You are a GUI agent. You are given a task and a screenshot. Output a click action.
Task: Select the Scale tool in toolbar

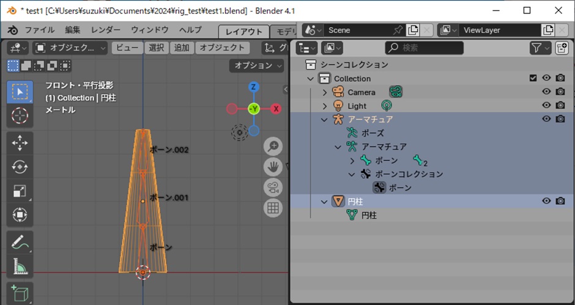point(20,191)
